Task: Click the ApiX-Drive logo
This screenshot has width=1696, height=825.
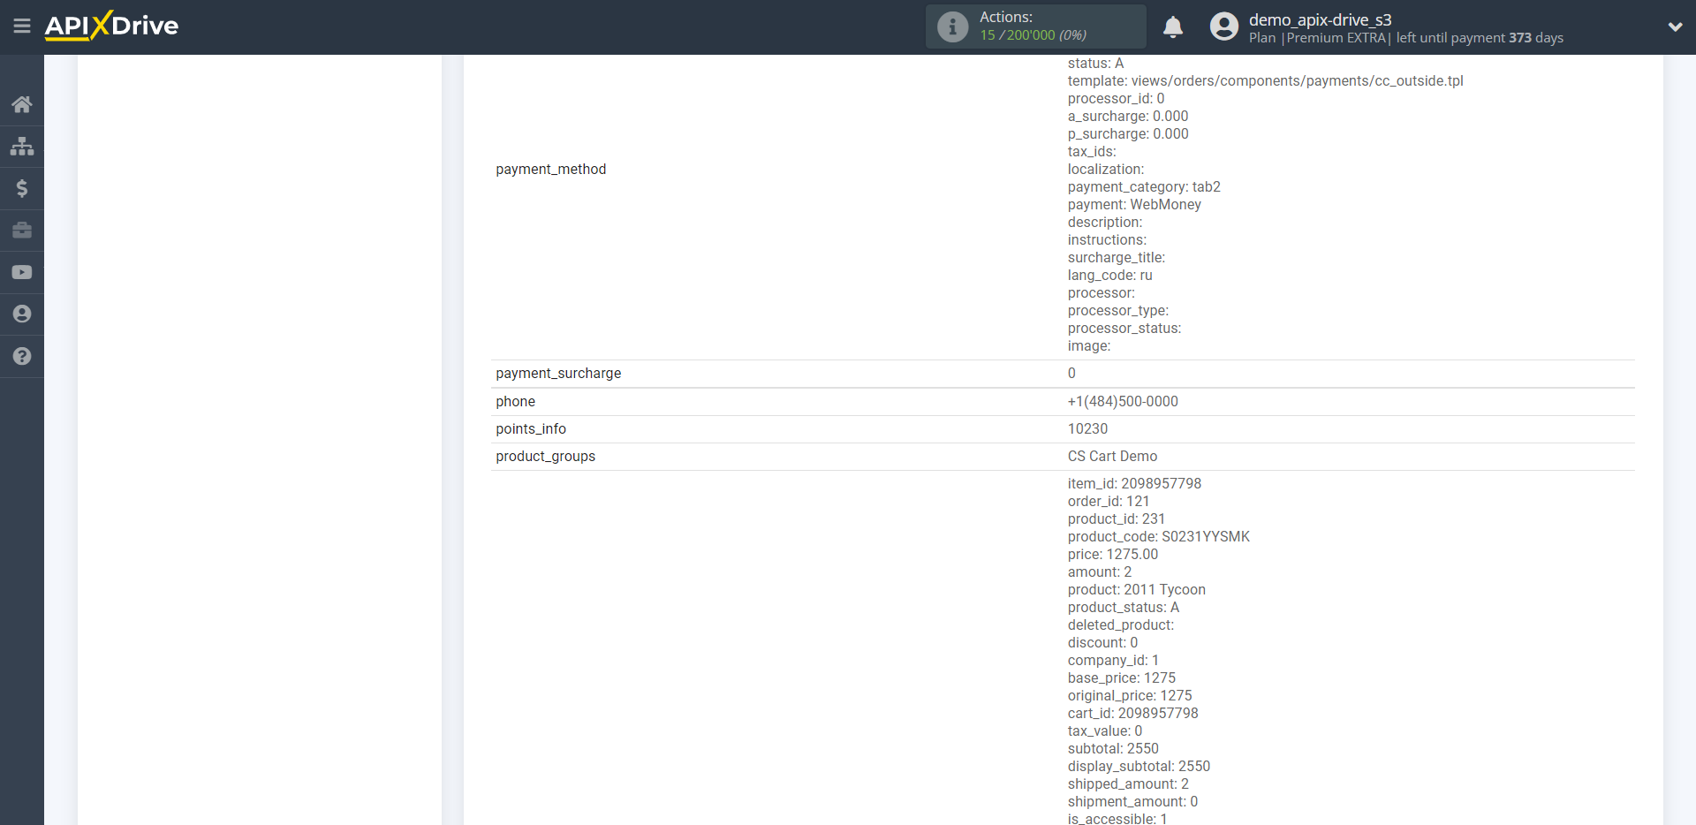Action: coord(111,26)
